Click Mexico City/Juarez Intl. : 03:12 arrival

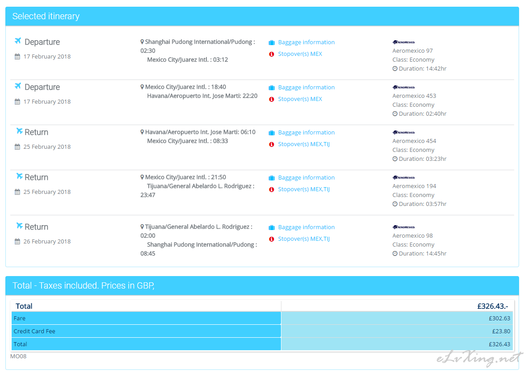tap(188, 59)
